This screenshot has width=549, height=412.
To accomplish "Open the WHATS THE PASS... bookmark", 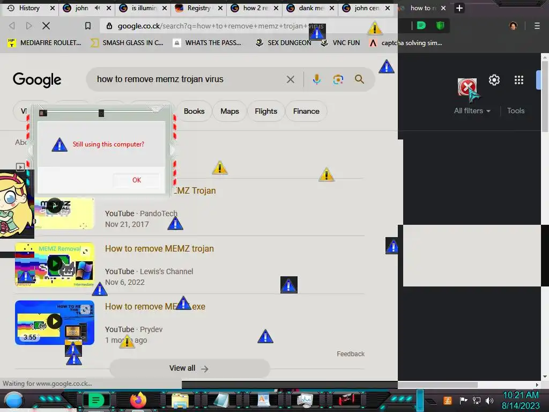I will coord(207,43).
